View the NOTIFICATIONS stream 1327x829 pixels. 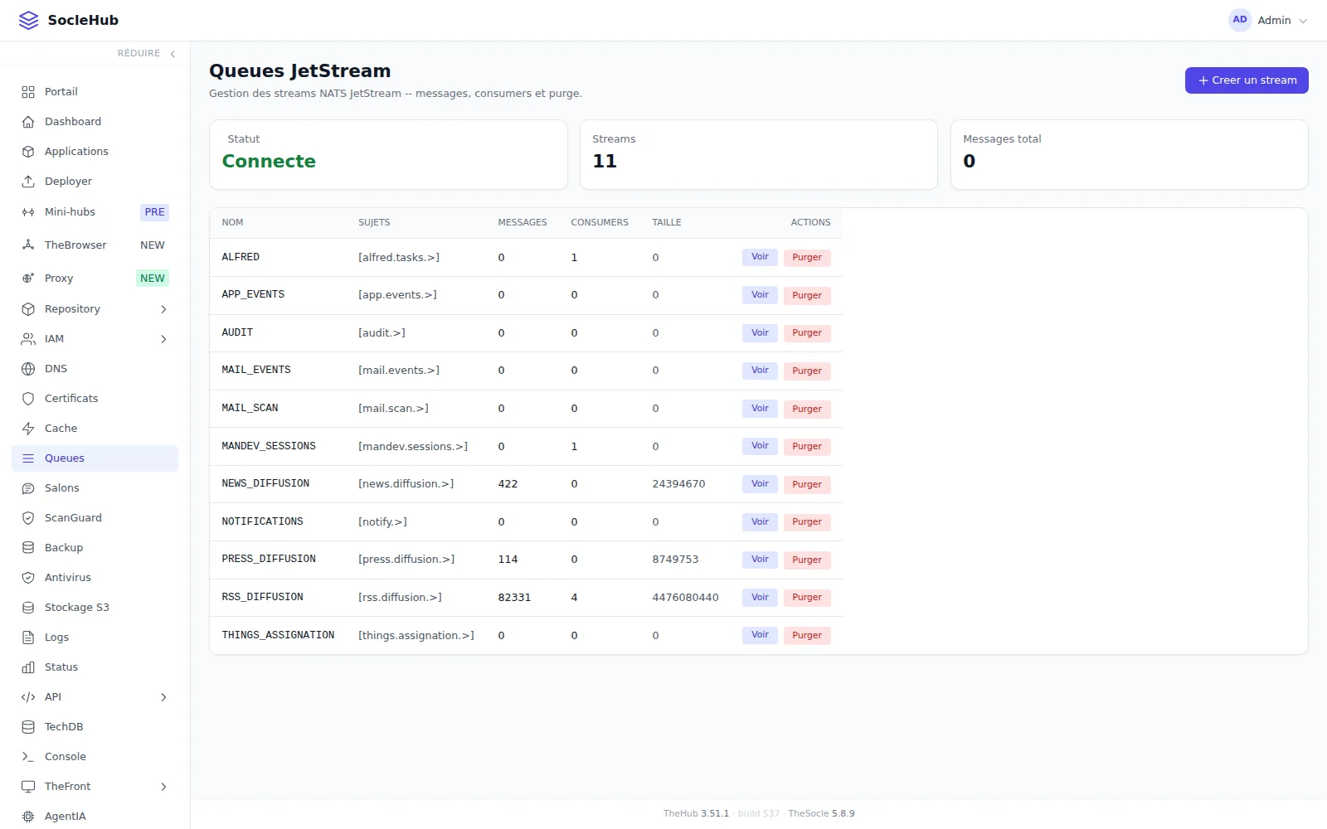760,521
